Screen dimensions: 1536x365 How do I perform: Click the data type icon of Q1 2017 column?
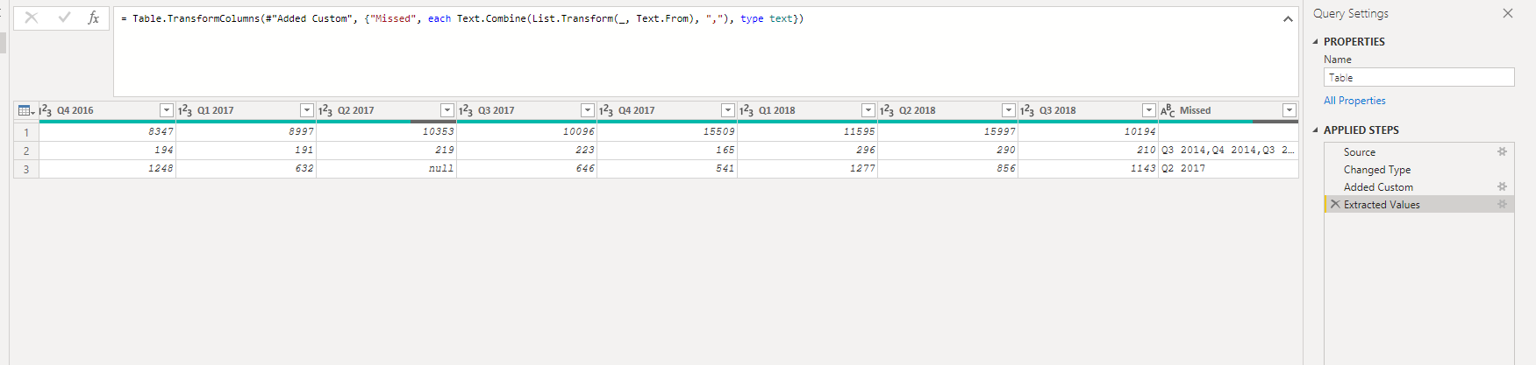(x=185, y=110)
